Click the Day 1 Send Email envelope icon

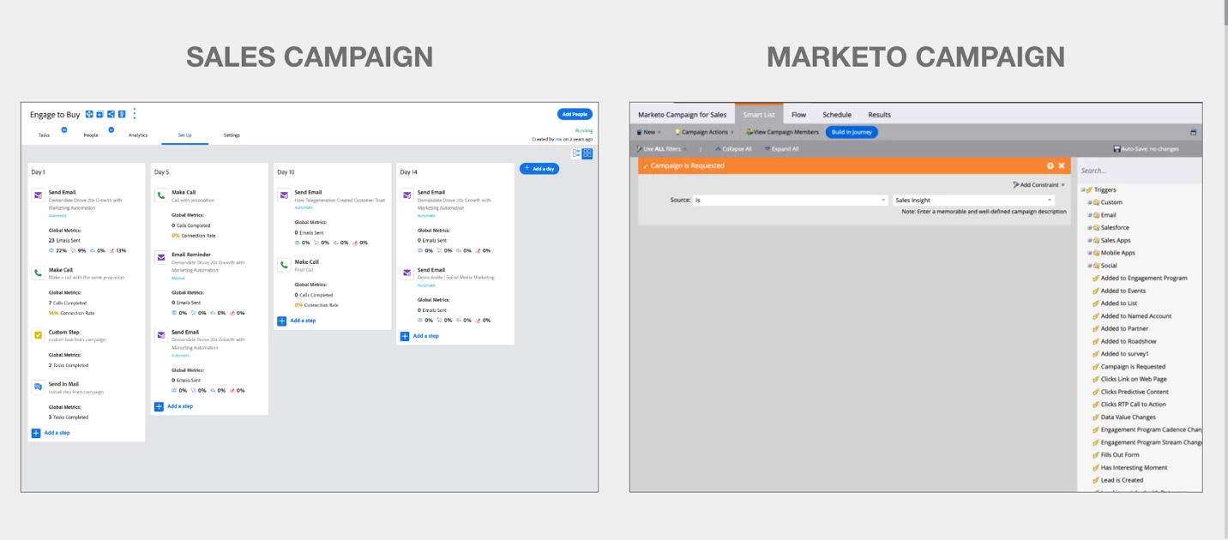click(38, 195)
